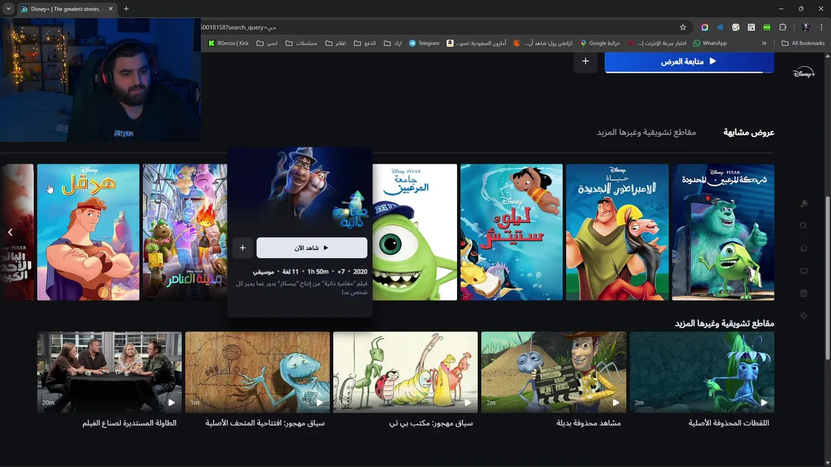The width and height of the screenshot is (831, 467).
Task: Close the Disney+ browser tab
Action: 111,9
